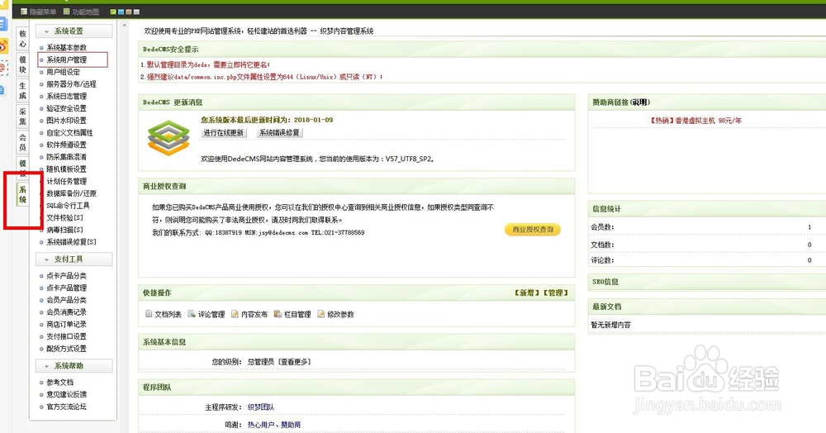The height and width of the screenshot is (433, 826).
Task: Open 服务器分布/远程 in menu
Action: pyautogui.click(x=71, y=83)
